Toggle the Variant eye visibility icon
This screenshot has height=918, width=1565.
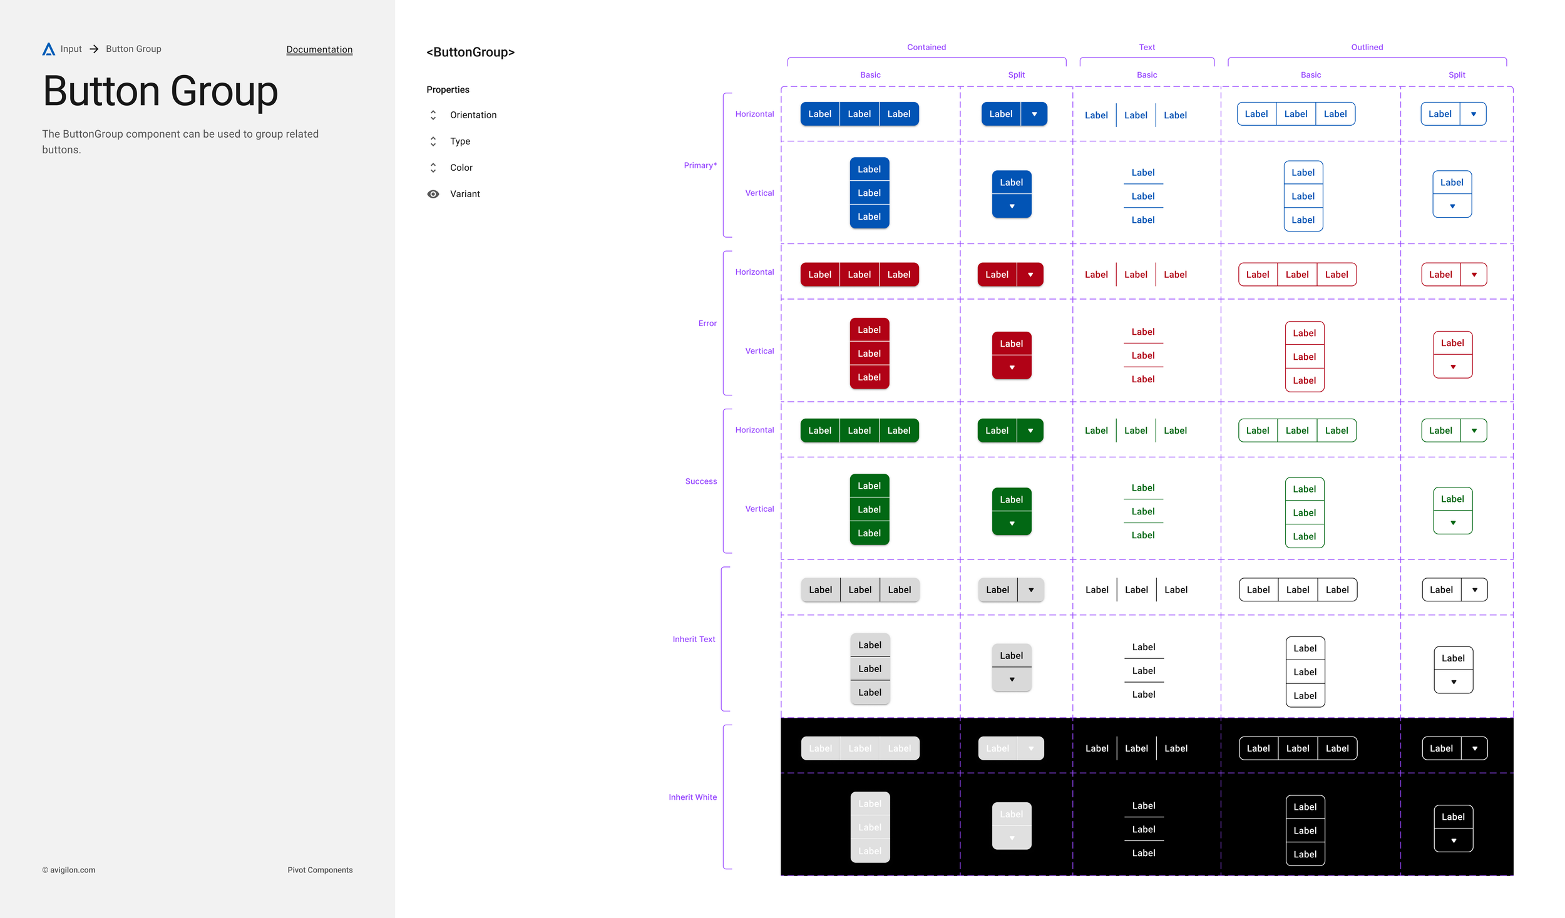(x=433, y=194)
